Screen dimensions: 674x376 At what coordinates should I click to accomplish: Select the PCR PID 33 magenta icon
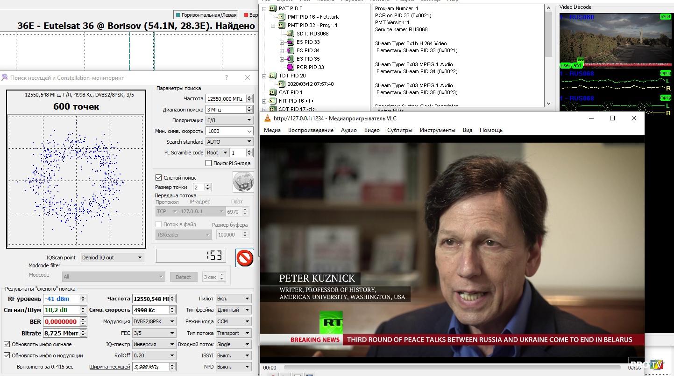290,67
